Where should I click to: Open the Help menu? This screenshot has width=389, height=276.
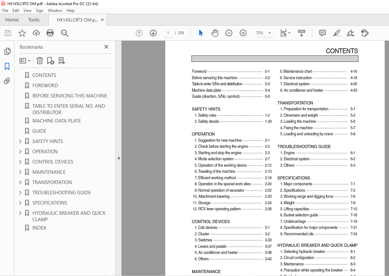[70, 11]
